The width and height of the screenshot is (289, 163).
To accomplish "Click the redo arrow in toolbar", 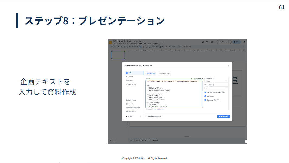I will (121, 47).
